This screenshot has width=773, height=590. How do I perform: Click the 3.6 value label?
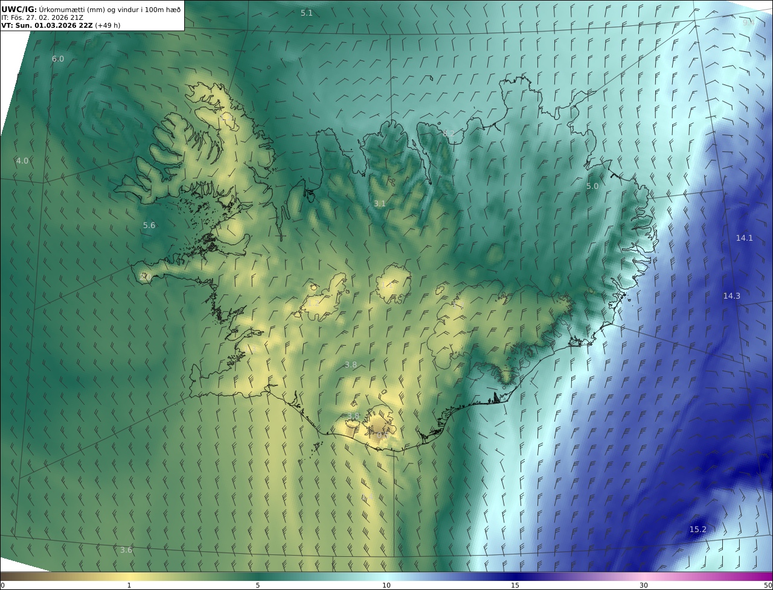pos(126,550)
